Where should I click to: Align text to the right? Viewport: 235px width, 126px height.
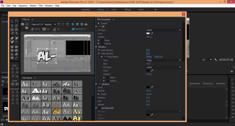tap(82, 24)
